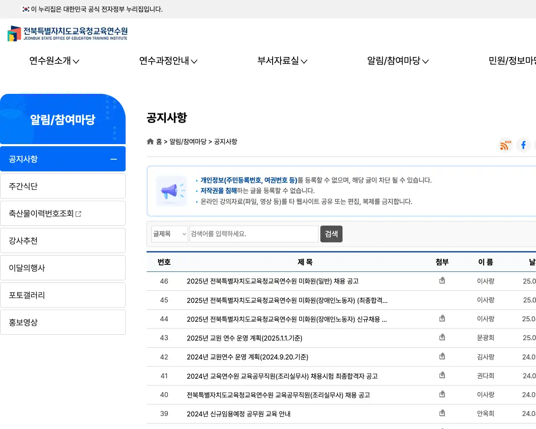The height and width of the screenshot is (429, 536).
Task: Click the 공지사항 page heading
Action: [x=167, y=118]
